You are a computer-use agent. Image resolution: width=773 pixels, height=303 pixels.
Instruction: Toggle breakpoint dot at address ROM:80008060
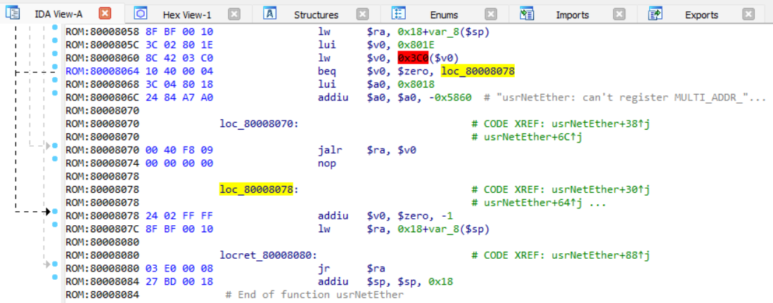55,58
